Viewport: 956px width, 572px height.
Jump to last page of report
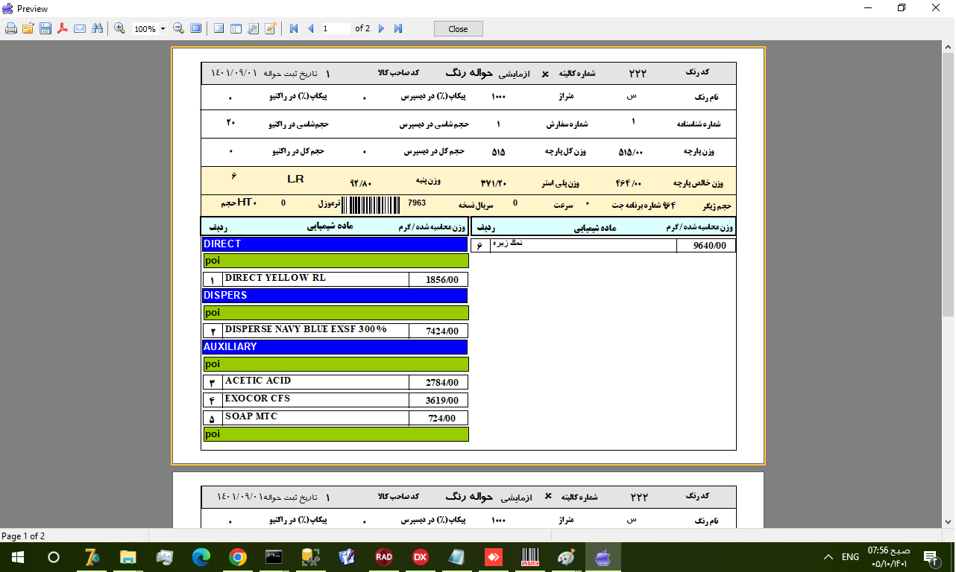pyautogui.click(x=398, y=28)
